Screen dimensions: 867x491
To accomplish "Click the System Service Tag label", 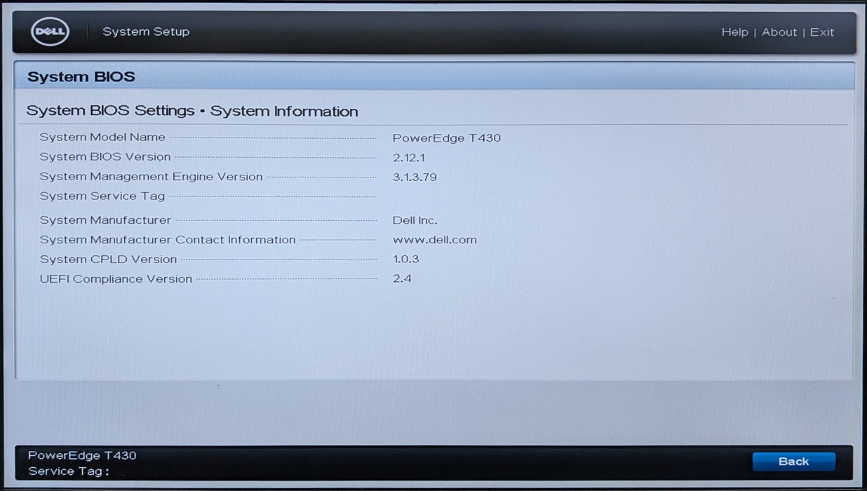I will [102, 196].
